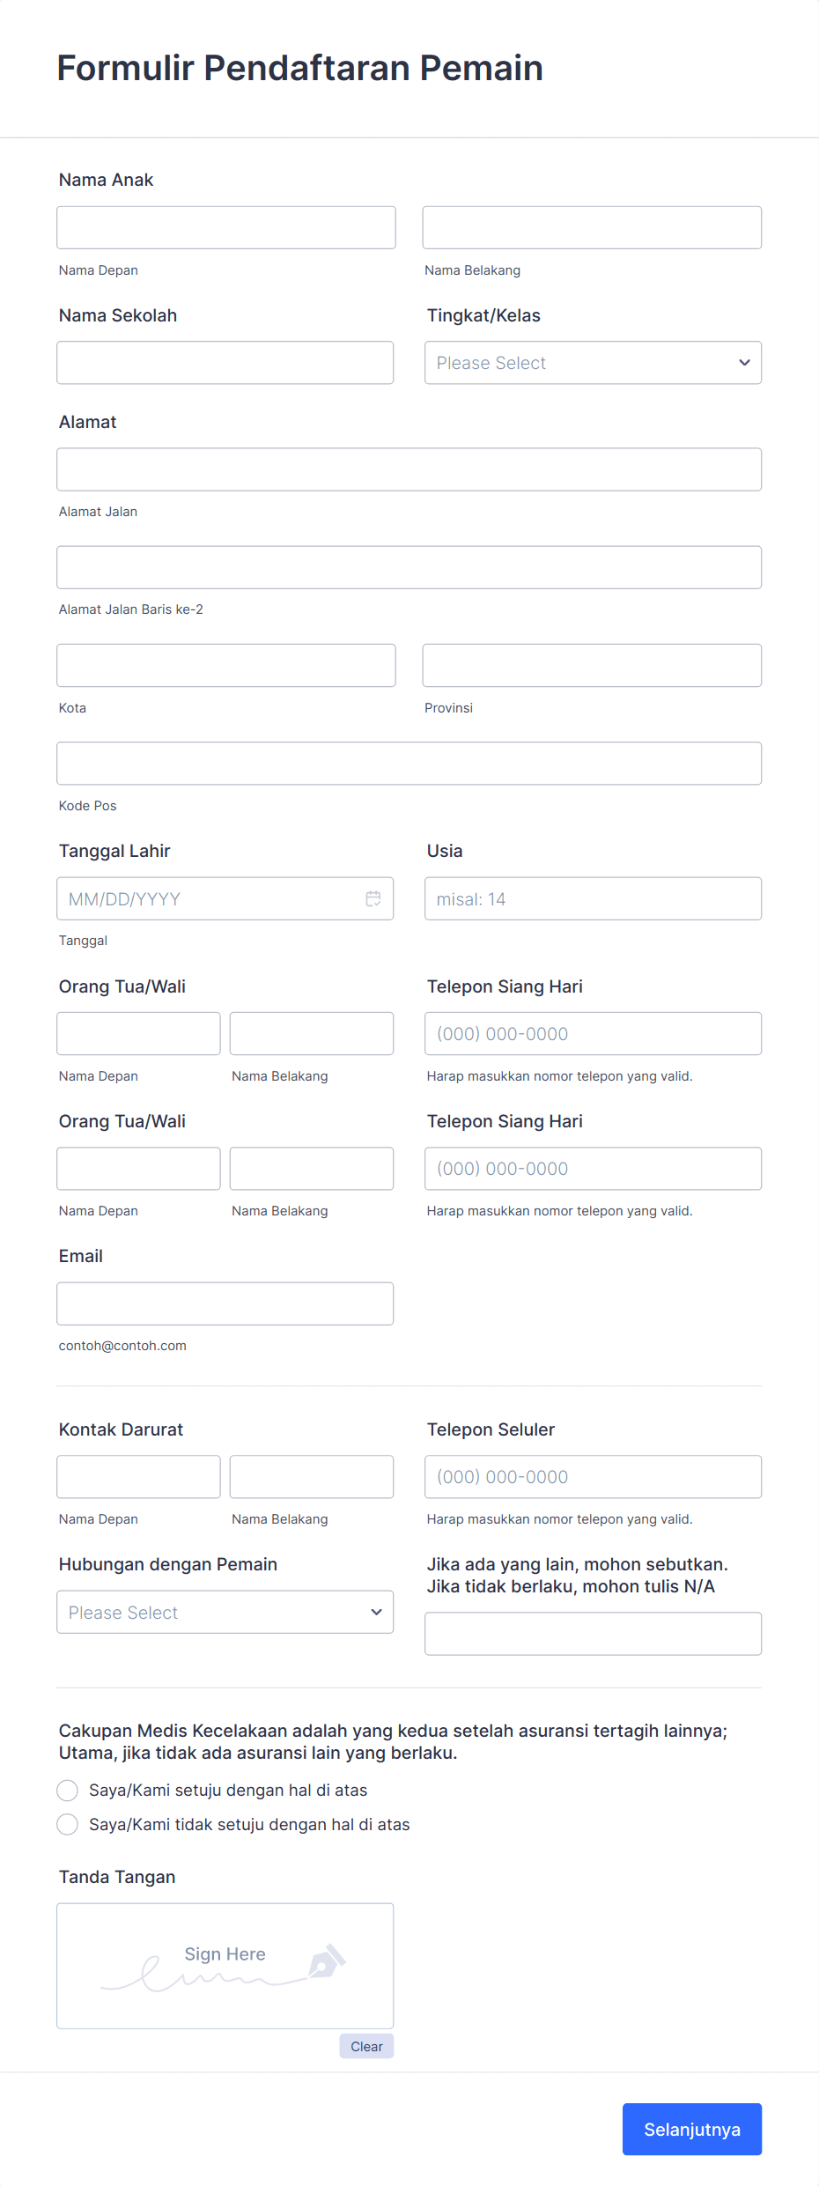The width and height of the screenshot is (819, 2186).
Task: Click the Email input field
Action: point(225,1303)
